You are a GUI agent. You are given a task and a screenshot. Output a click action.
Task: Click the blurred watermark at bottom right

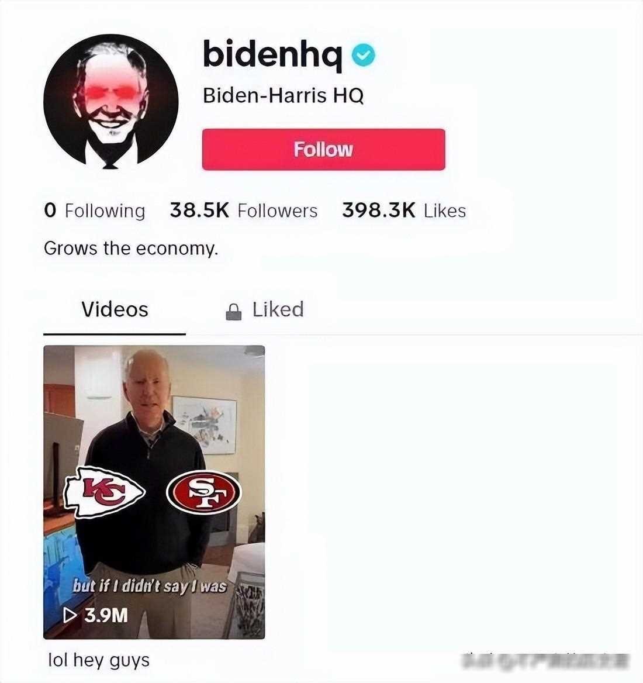pos(547,661)
